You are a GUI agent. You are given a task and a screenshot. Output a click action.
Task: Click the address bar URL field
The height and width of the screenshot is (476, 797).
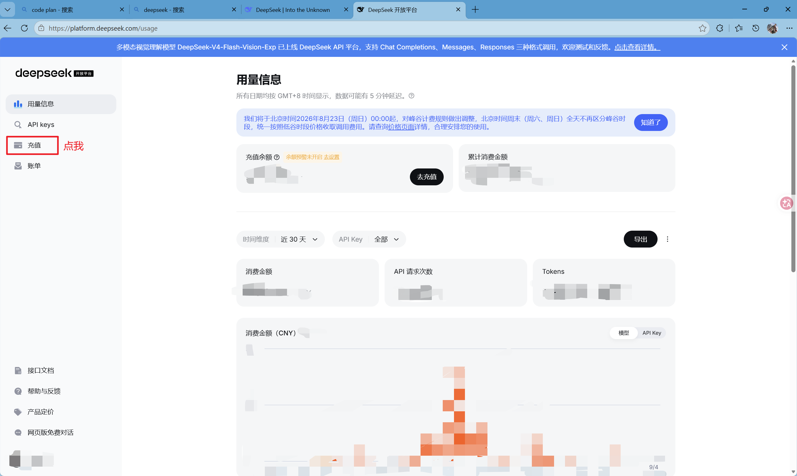coord(372,28)
